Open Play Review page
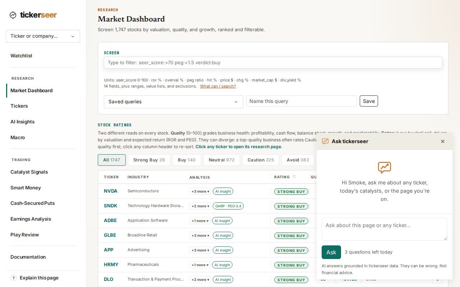This screenshot has width=460, height=287. [x=24, y=235]
